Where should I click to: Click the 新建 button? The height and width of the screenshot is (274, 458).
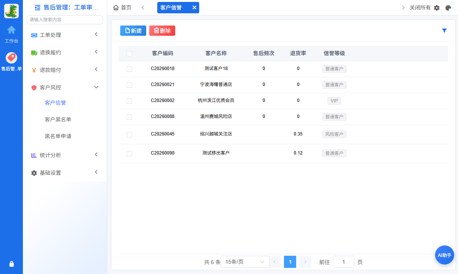[133, 31]
